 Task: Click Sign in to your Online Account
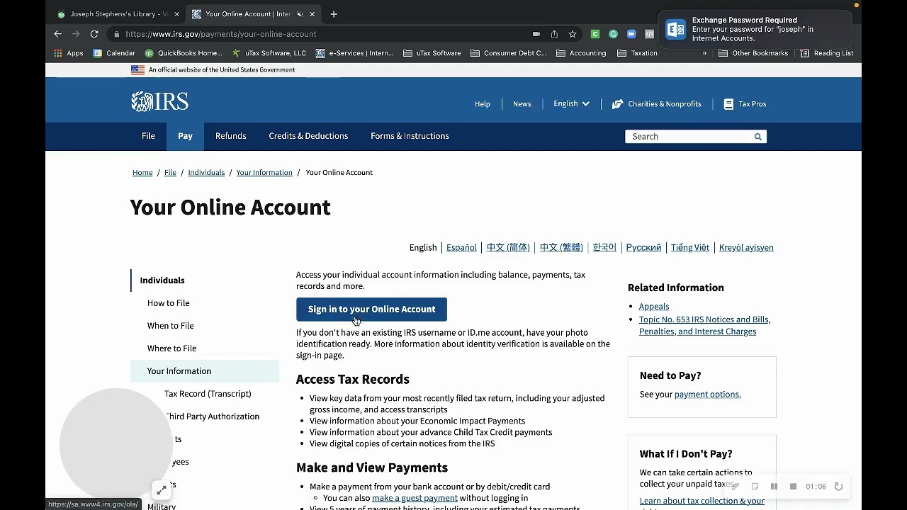371,310
